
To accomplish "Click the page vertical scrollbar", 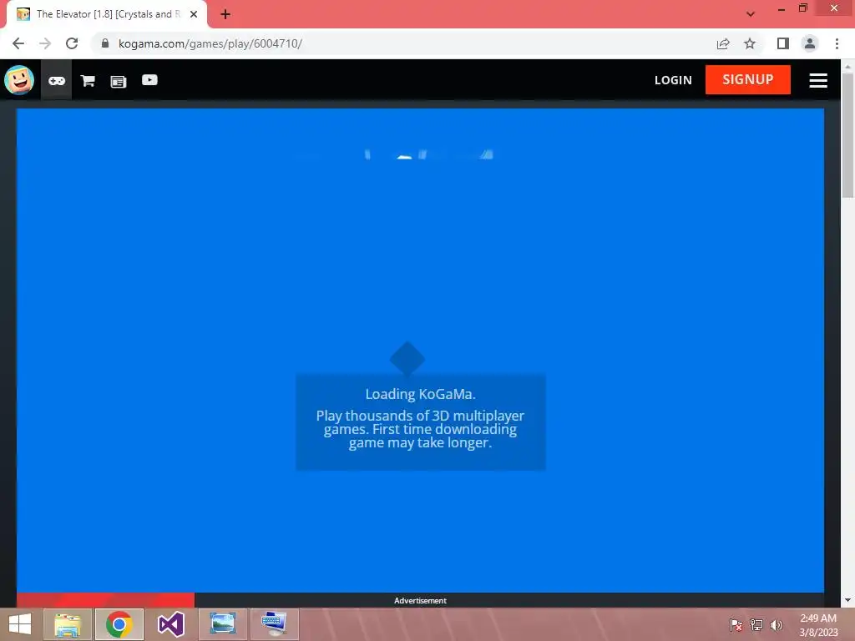I will pyautogui.click(x=847, y=136).
